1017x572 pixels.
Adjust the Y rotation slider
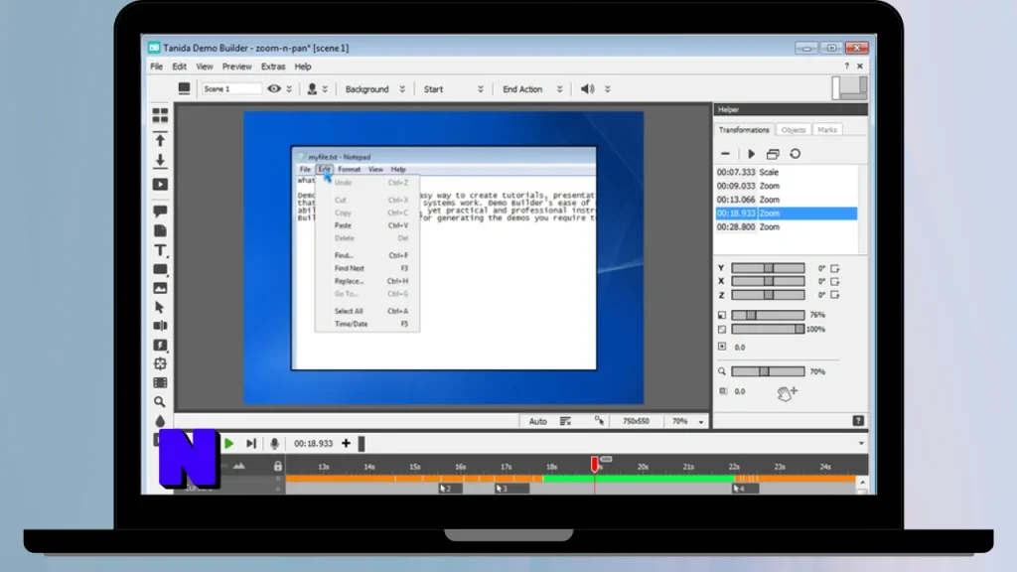(768, 268)
